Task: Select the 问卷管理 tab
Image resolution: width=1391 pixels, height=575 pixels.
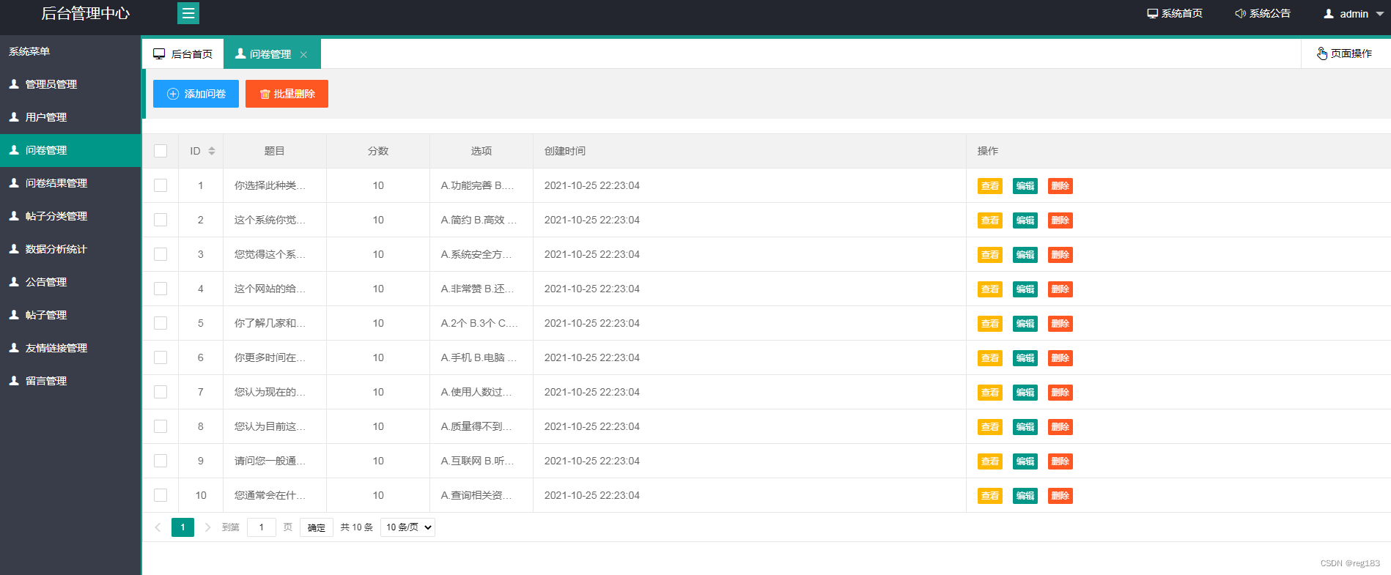Action: point(272,54)
